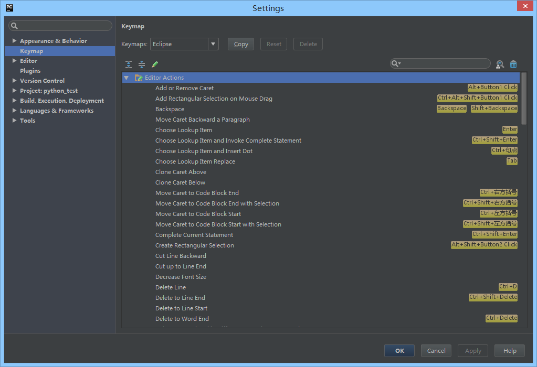Click the Delete keymap button
This screenshot has height=367, width=537.
pyautogui.click(x=308, y=44)
